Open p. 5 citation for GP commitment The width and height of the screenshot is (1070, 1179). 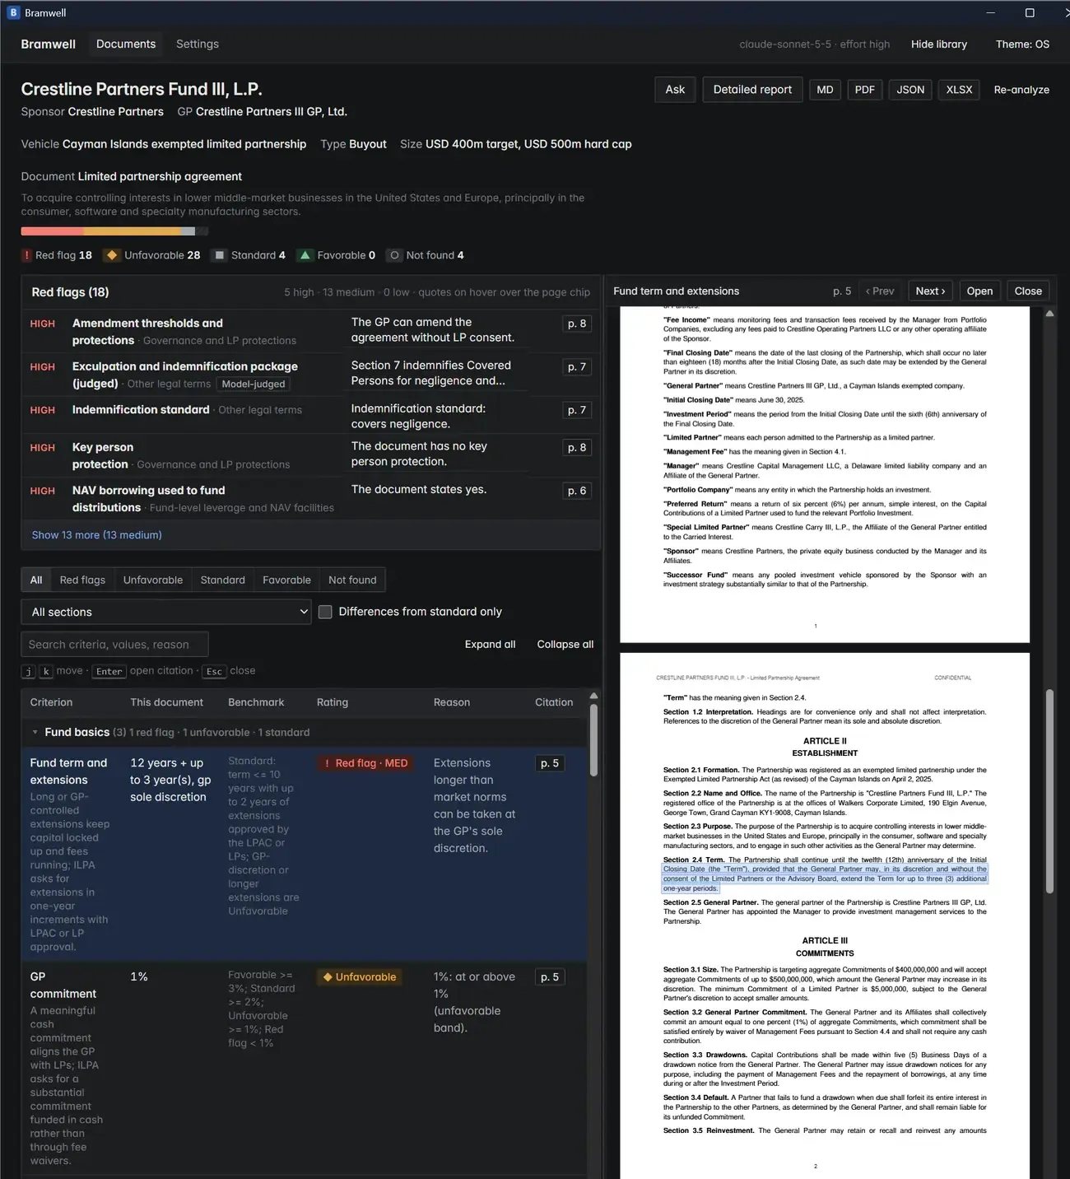point(550,977)
